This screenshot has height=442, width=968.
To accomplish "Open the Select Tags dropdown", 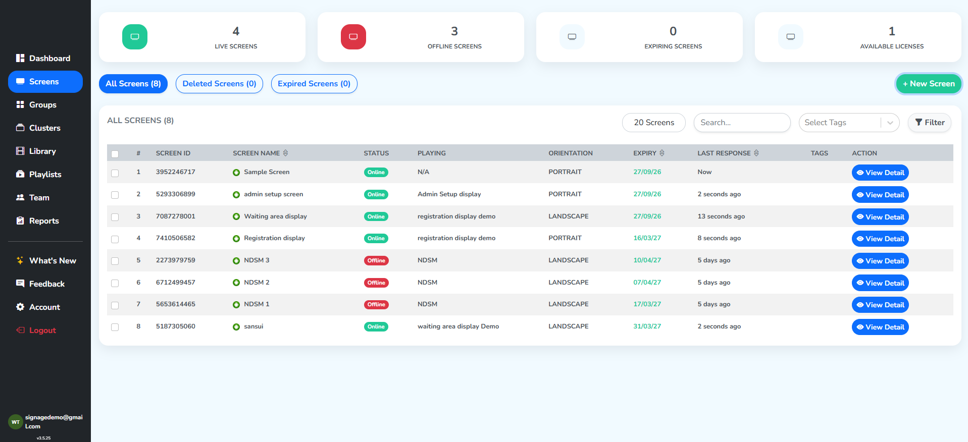I will 849,123.
